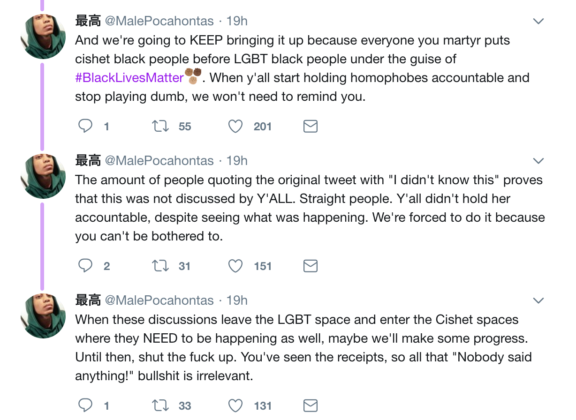This screenshot has height=420, width=576.
Task: Open @MalePocahontas handle on the first tweet
Action: click(x=159, y=21)
